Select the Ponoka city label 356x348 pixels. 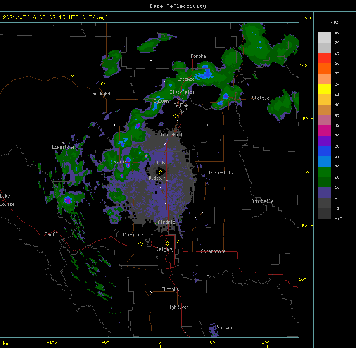click(198, 56)
